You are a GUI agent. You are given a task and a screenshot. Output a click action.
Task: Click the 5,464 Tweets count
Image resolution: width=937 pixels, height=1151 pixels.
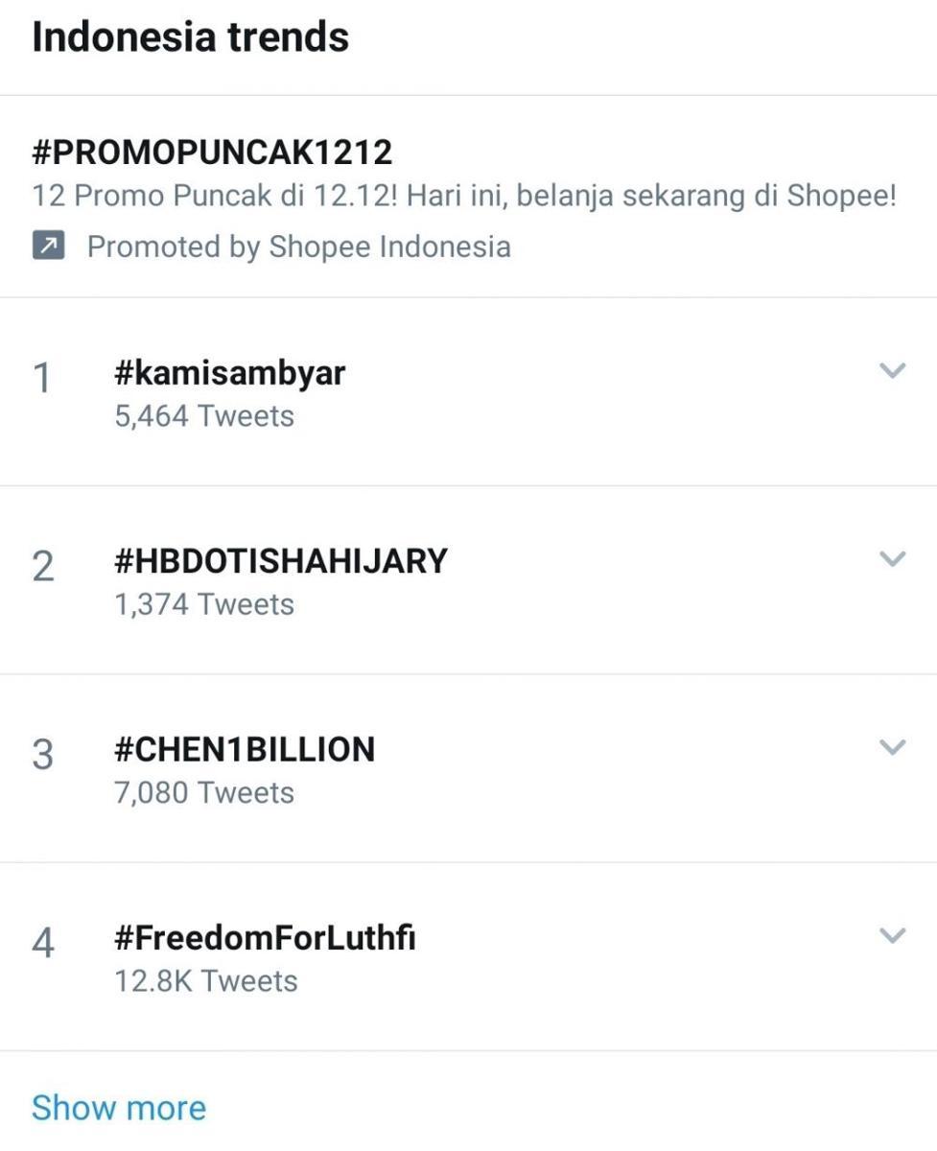coord(203,416)
